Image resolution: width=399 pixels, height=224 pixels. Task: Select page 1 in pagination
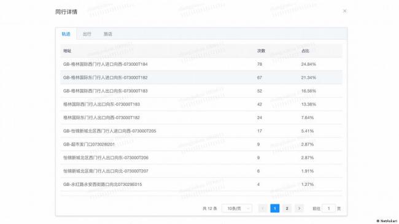(275, 209)
